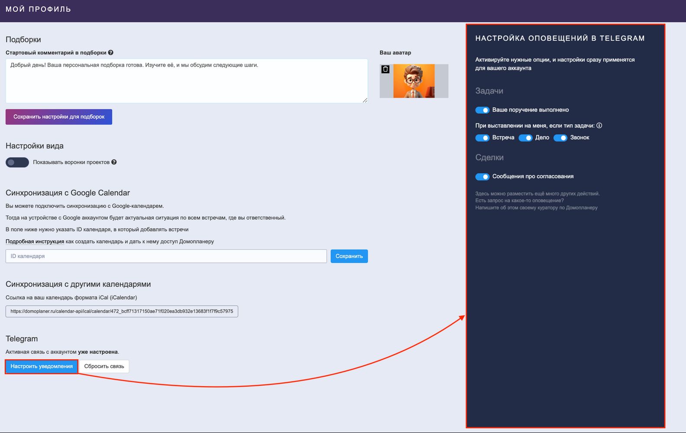Select the iCal calendar link field
Viewport: 686px width, 433px height.
click(122, 311)
